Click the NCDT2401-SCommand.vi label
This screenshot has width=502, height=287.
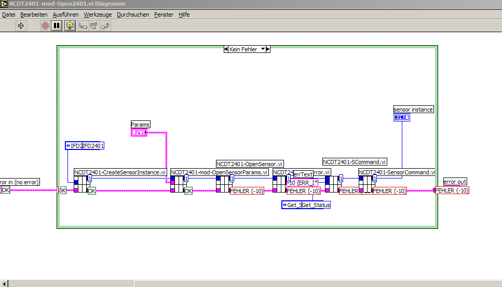(355, 162)
